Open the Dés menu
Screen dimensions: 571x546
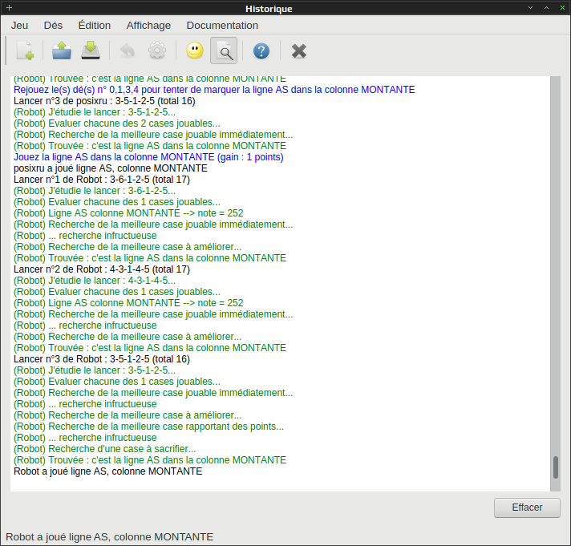click(x=53, y=26)
